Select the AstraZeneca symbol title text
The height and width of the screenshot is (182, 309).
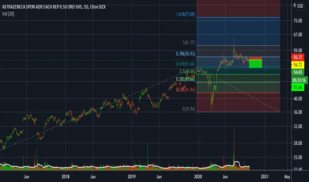(x=54, y=7)
